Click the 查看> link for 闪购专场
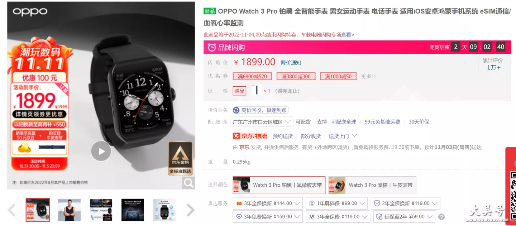Image resolution: width=516 pixels, height=226 pixels. tap(348, 35)
